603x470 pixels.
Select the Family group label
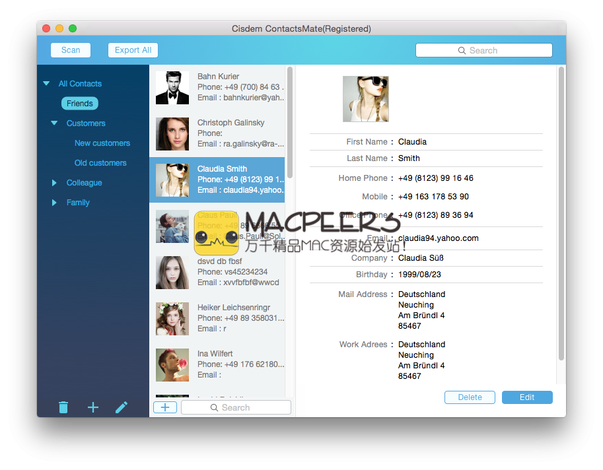pos(78,203)
